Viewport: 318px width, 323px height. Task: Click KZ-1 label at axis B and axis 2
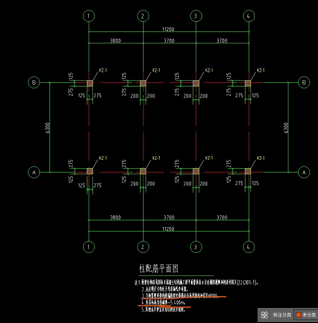(x=156, y=70)
